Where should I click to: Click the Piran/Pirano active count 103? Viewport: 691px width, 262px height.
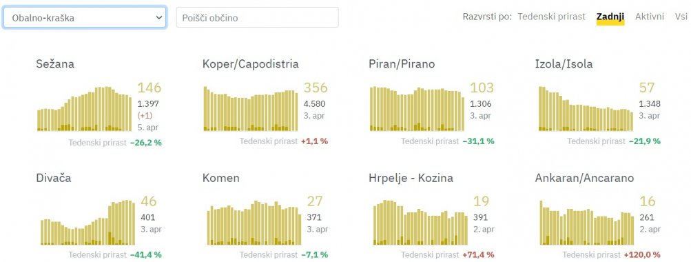(482, 88)
